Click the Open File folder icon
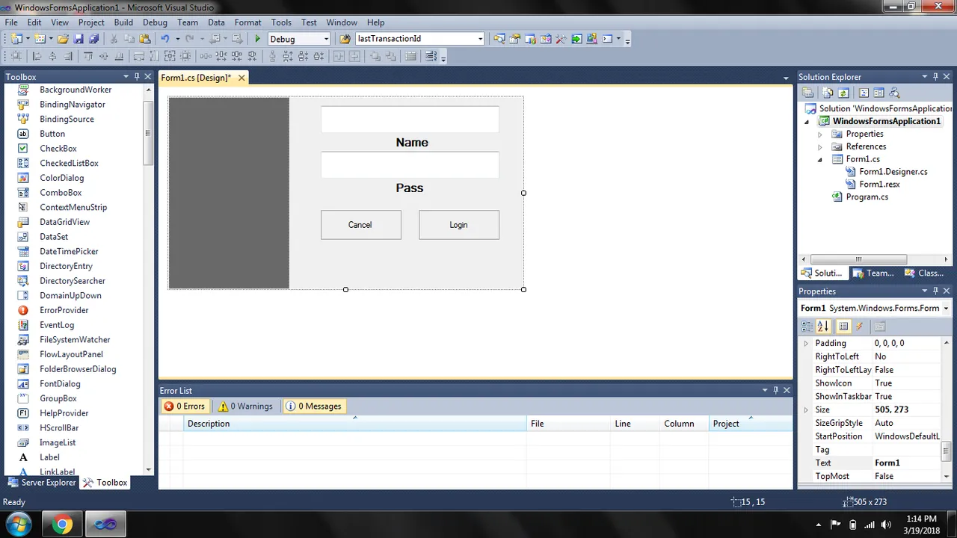957x538 pixels. [x=63, y=39]
